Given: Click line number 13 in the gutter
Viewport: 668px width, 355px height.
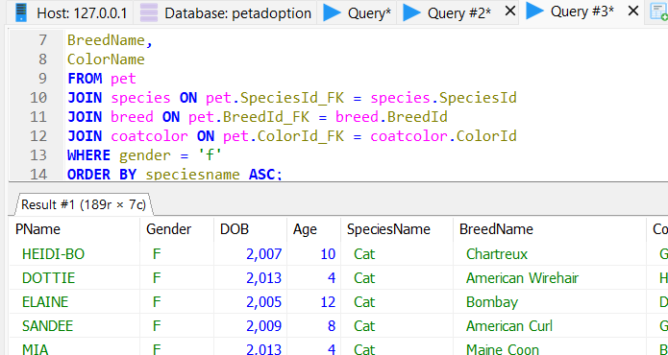Looking at the screenshot, I should pos(38,155).
